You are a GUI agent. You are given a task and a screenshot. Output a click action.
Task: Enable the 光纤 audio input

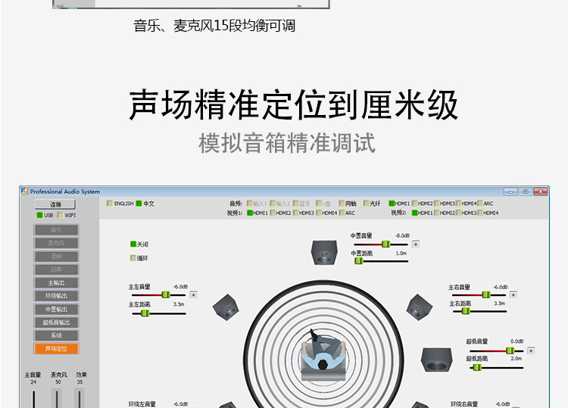pos(366,204)
